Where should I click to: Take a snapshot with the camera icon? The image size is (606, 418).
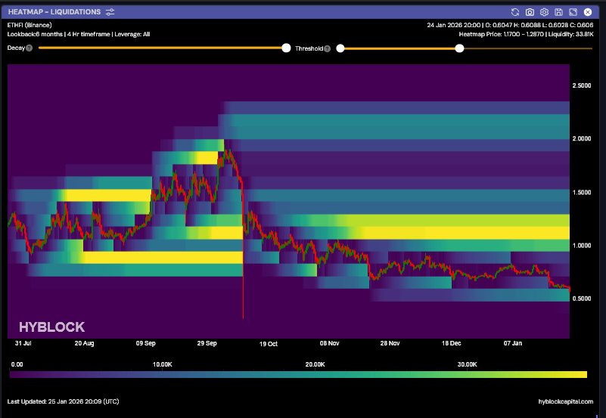coord(530,12)
